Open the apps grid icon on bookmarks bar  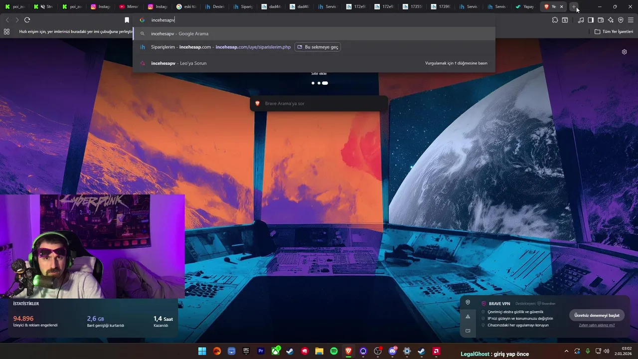click(6, 31)
